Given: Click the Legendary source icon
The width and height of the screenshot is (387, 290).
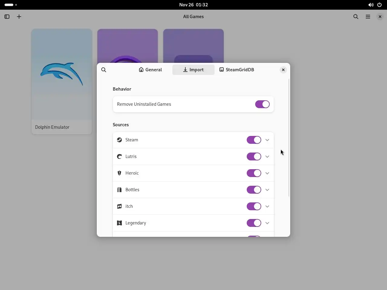Looking at the screenshot, I should coord(119,223).
